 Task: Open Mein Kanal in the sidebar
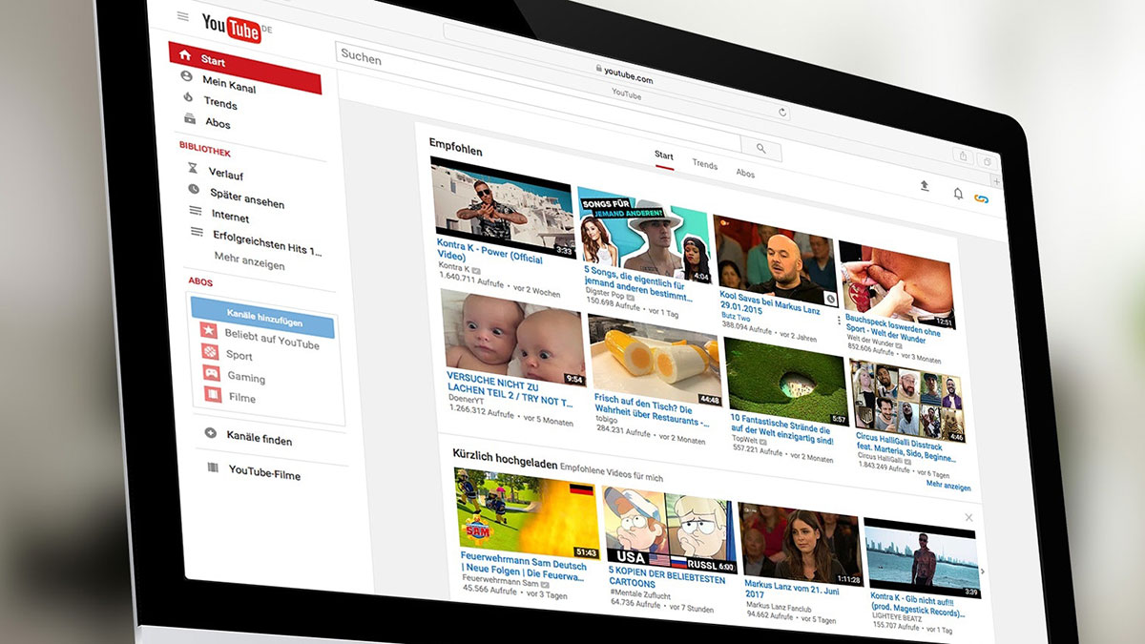[x=229, y=84]
